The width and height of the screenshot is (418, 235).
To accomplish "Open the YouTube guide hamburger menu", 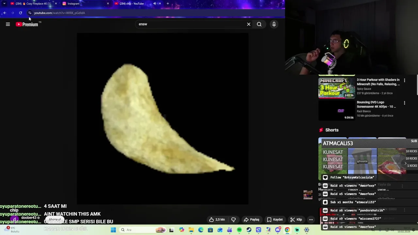I will (x=8, y=24).
